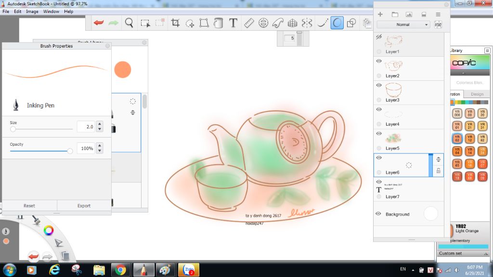
Task: Hide the Layer7 text layer
Action: pos(379,182)
